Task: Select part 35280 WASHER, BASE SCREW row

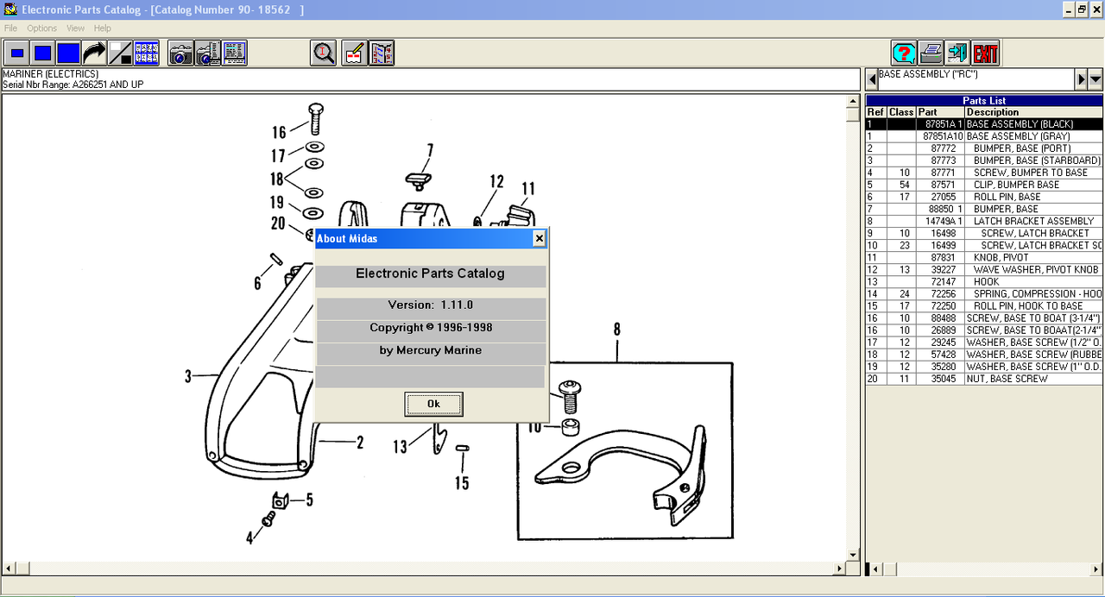Action: [x=984, y=366]
